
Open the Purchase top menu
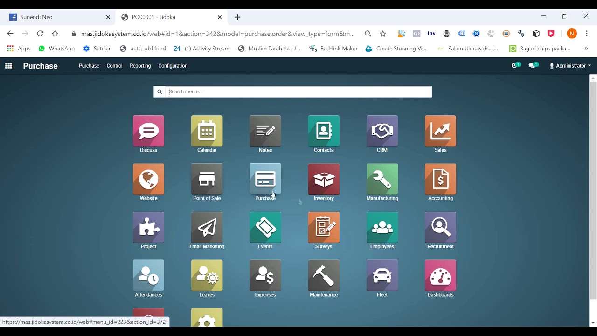click(89, 66)
